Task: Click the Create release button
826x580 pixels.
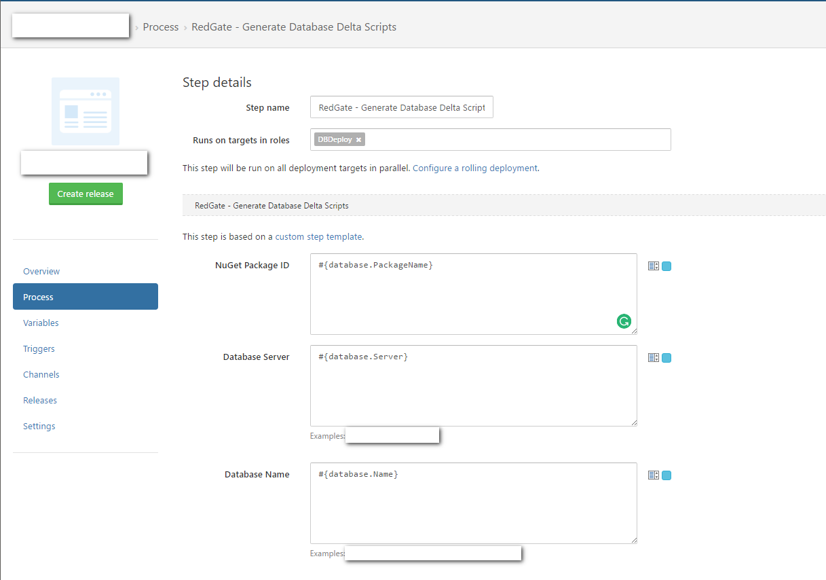Action: tap(86, 194)
